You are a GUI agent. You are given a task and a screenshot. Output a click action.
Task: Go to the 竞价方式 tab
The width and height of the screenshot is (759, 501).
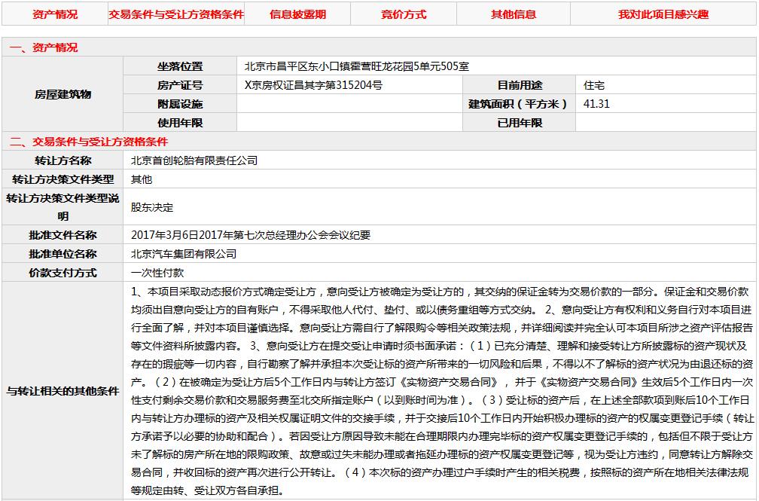(x=404, y=14)
